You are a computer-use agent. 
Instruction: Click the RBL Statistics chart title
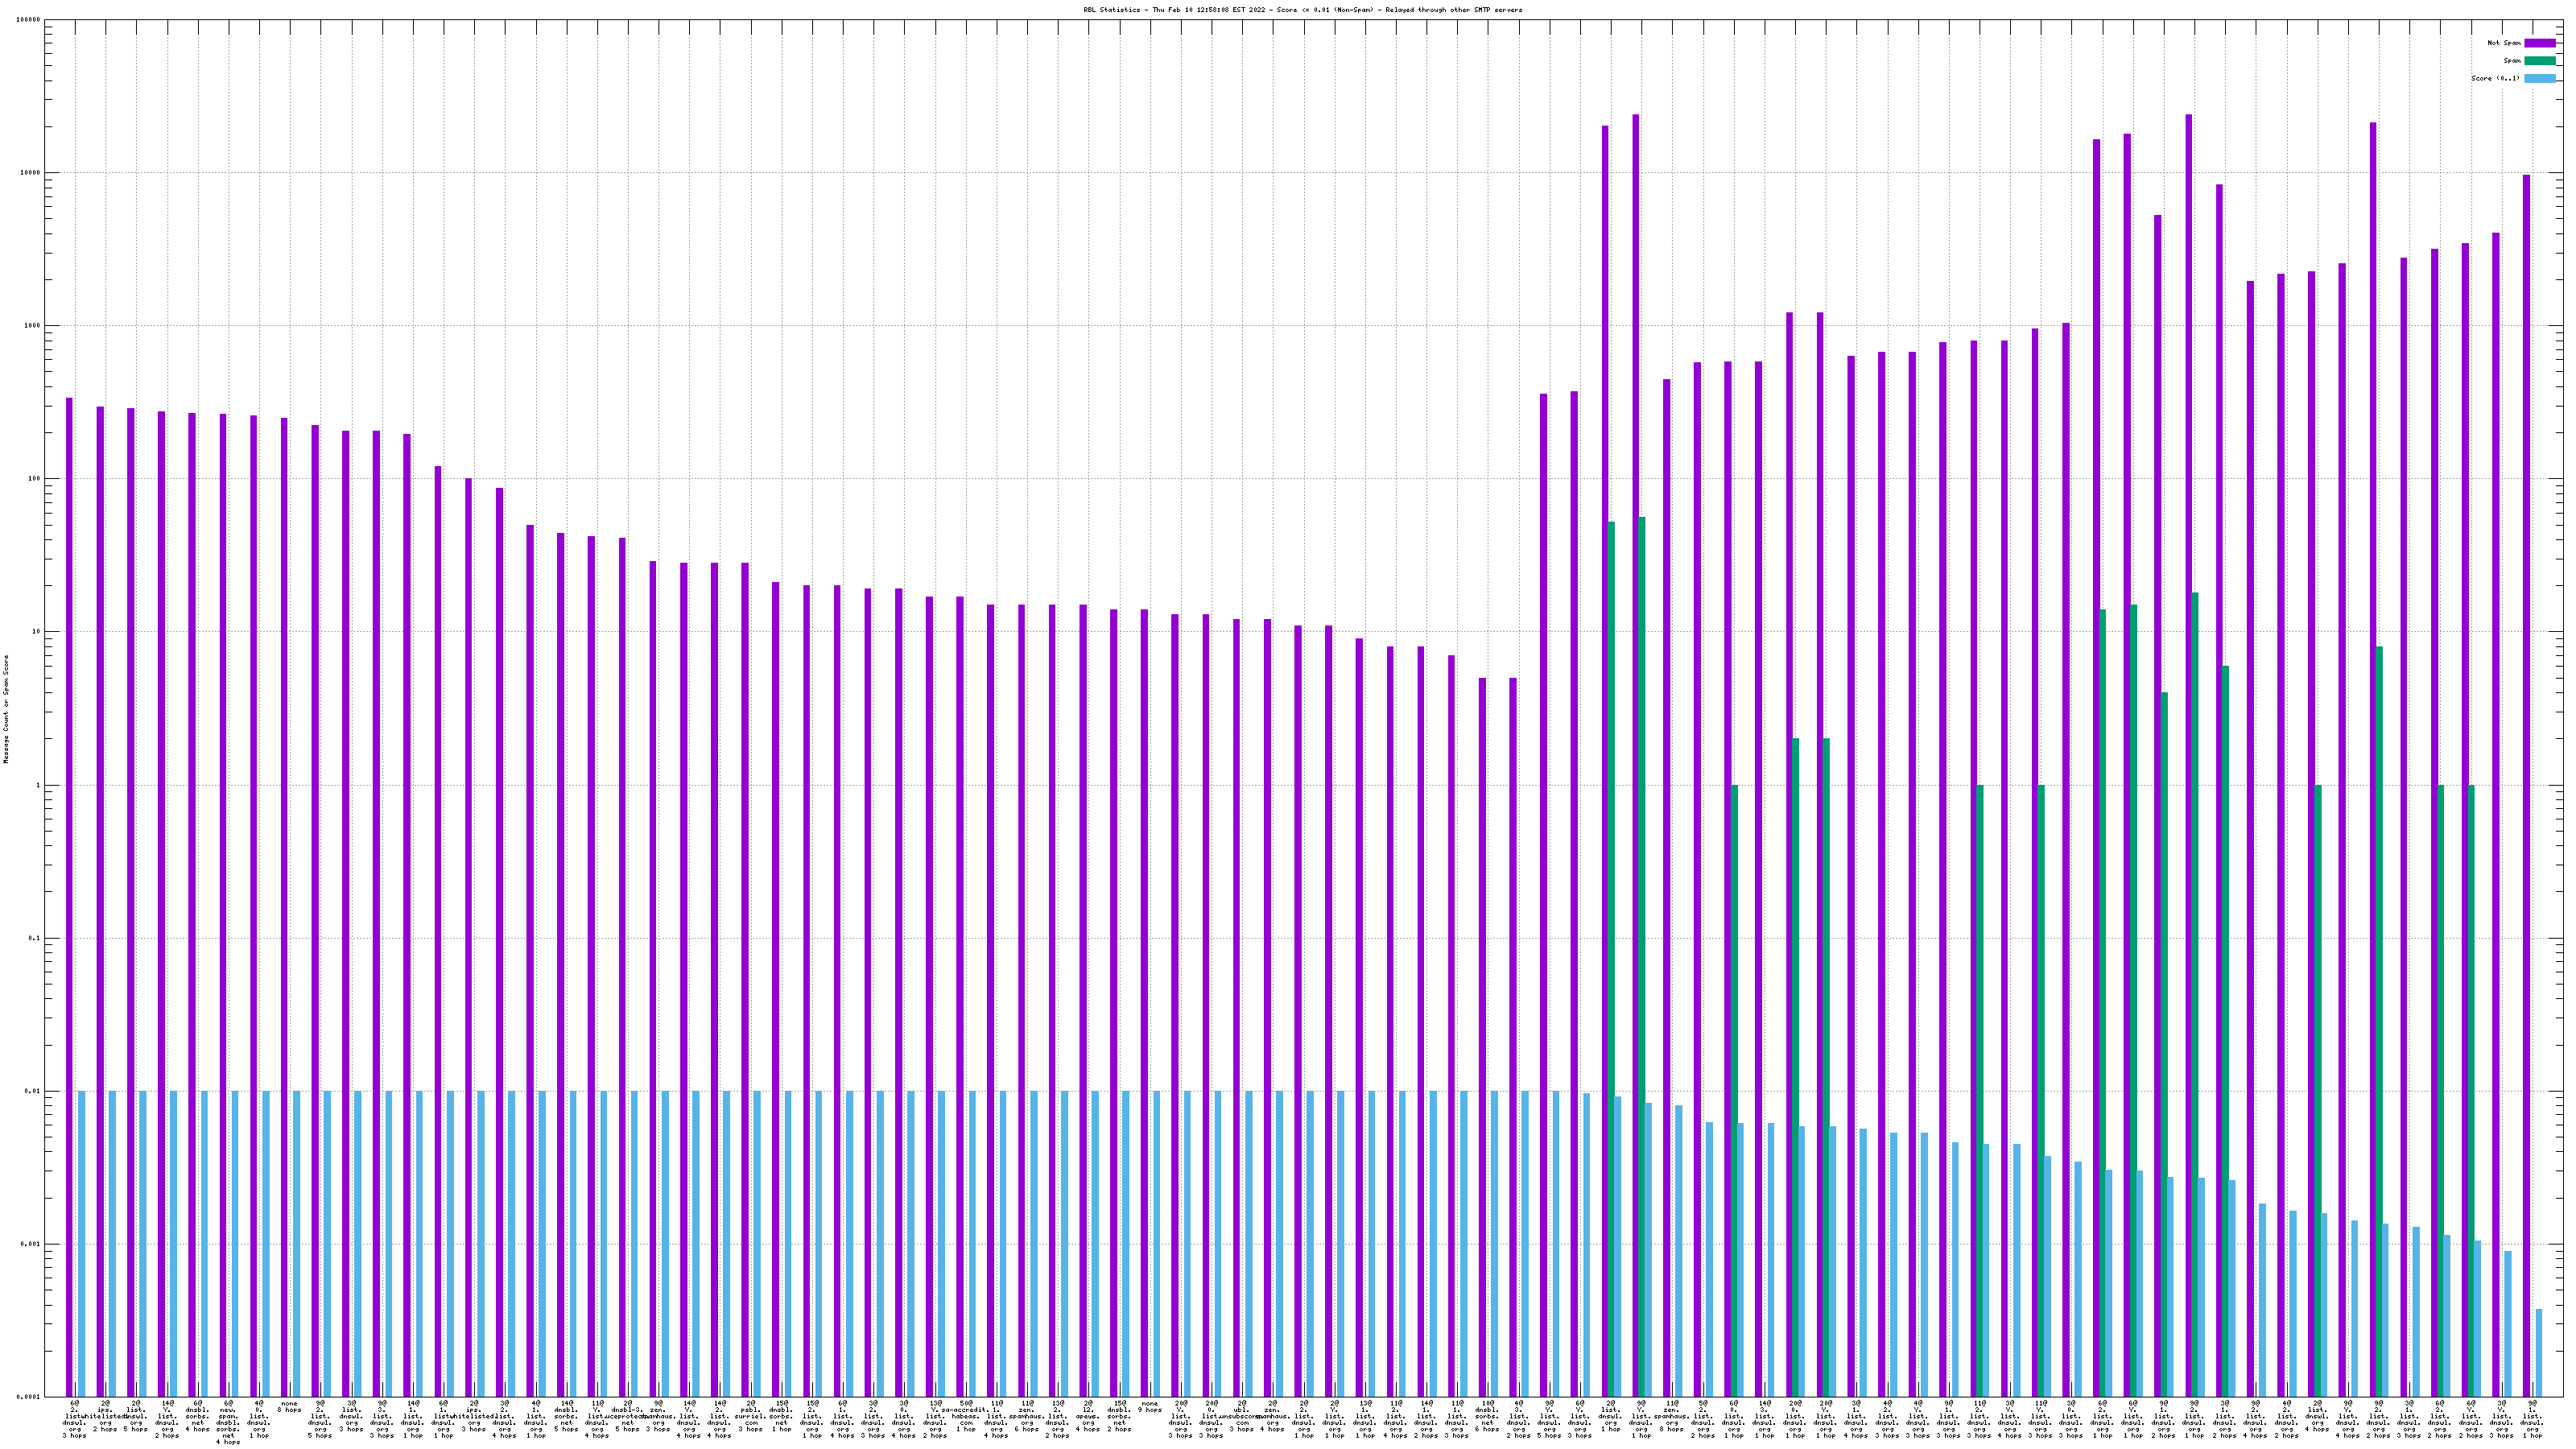coord(1302,10)
